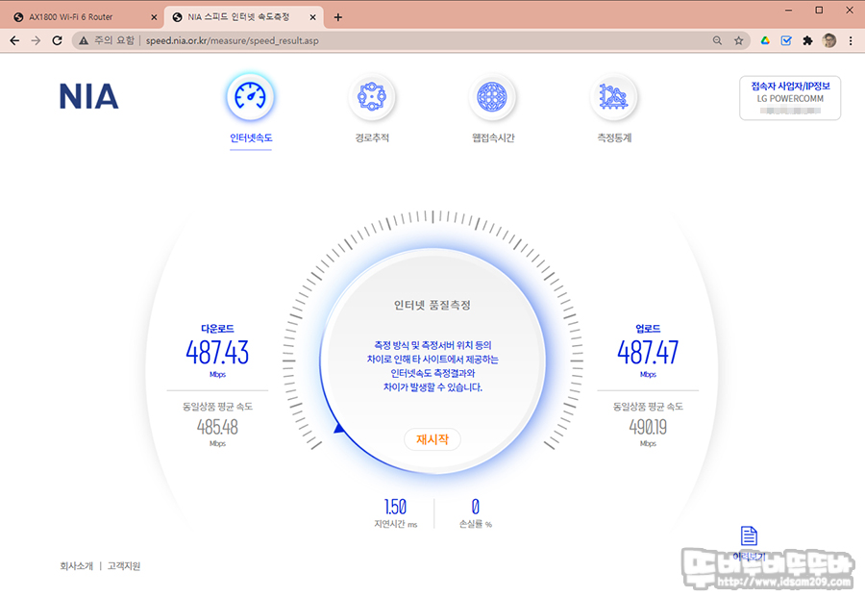Click the 0 손실률 loss rate value
This screenshot has width=865, height=597.
pyautogui.click(x=475, y=507)
